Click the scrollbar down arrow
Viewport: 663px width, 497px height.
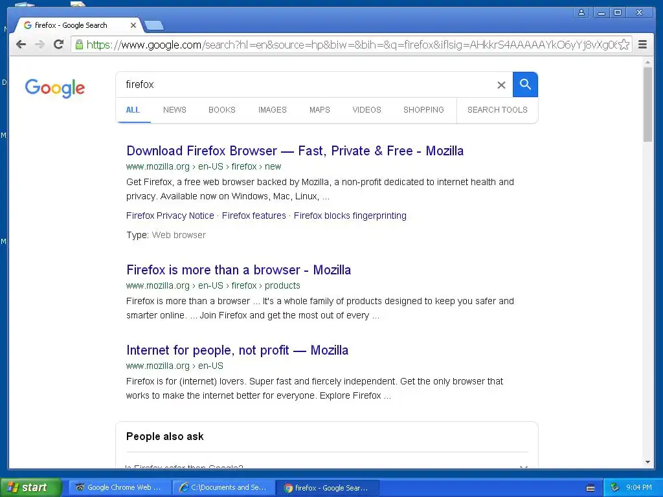[647, 462]
